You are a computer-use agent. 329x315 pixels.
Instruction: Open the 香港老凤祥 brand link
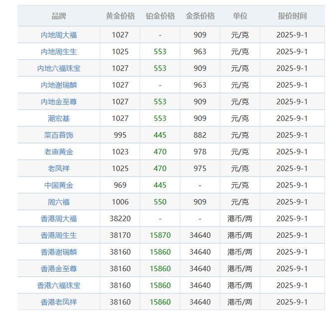(59, 302)
